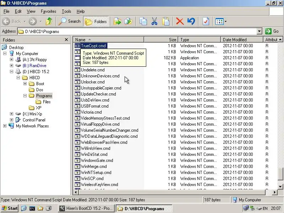The height and width of the screenshot is (213, 284).
Task: Collapse the (D:) HBCD 15.2 node
Action: [11, 71]
